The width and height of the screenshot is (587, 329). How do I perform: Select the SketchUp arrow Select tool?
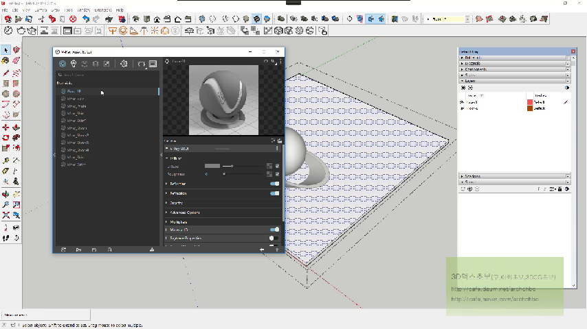coord(5,50)
